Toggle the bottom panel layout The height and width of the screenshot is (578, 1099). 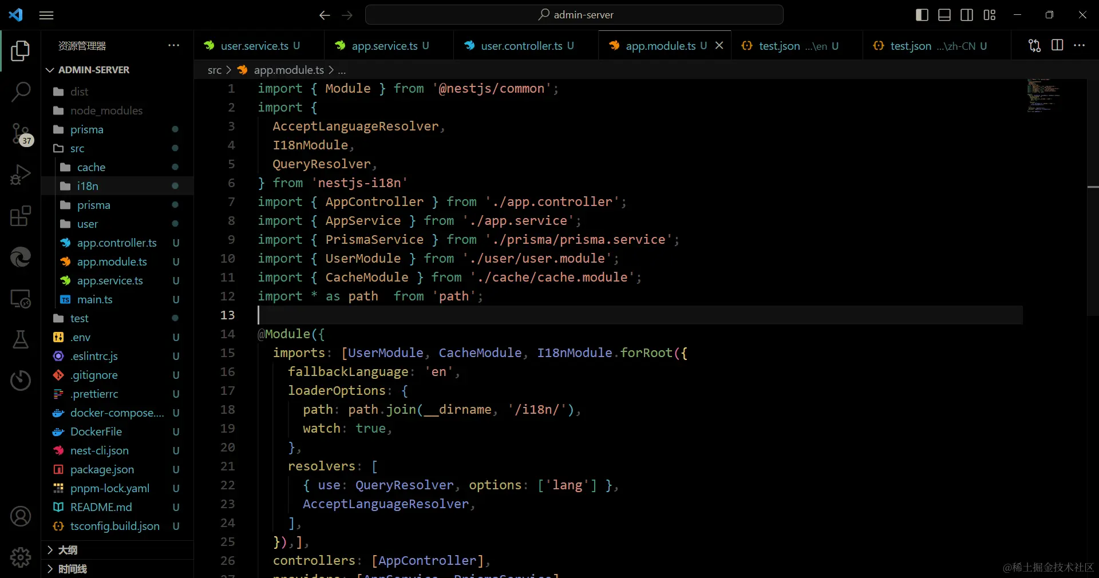944,15
